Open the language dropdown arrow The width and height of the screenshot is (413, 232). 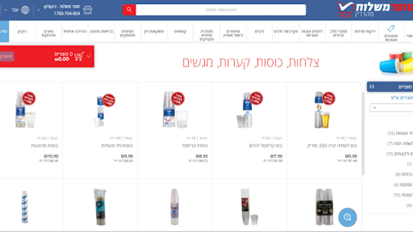(5, 10)
